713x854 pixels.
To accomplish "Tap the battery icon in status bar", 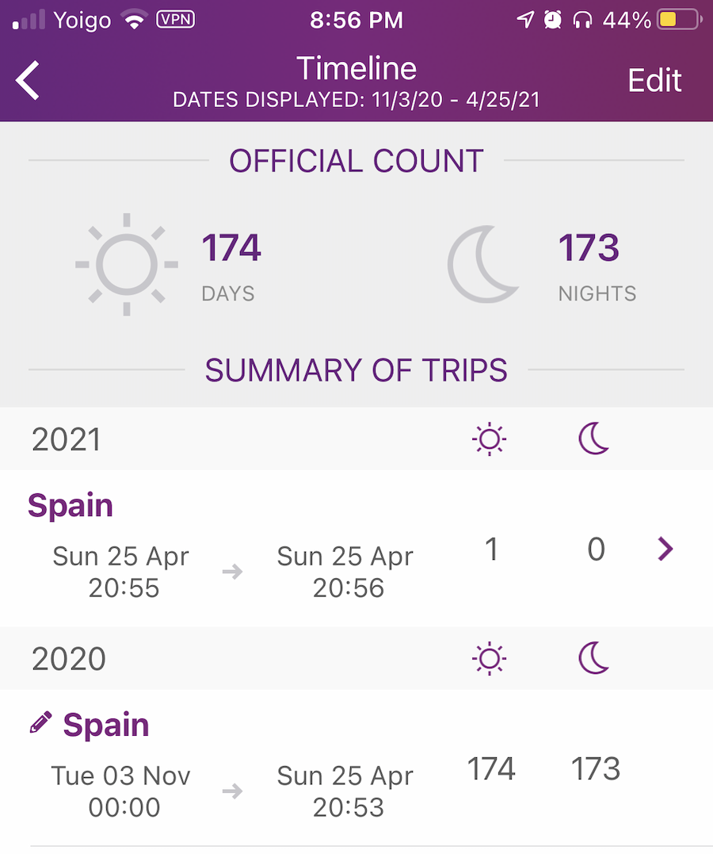I will (x=679, y=20).
